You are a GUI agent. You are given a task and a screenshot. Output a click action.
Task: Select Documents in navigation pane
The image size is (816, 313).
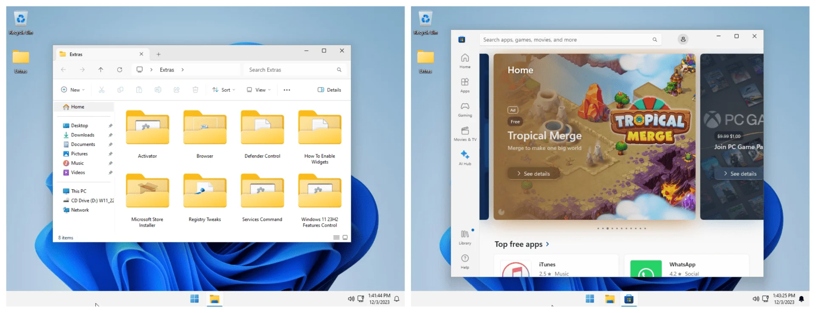(x=84, y=144)
